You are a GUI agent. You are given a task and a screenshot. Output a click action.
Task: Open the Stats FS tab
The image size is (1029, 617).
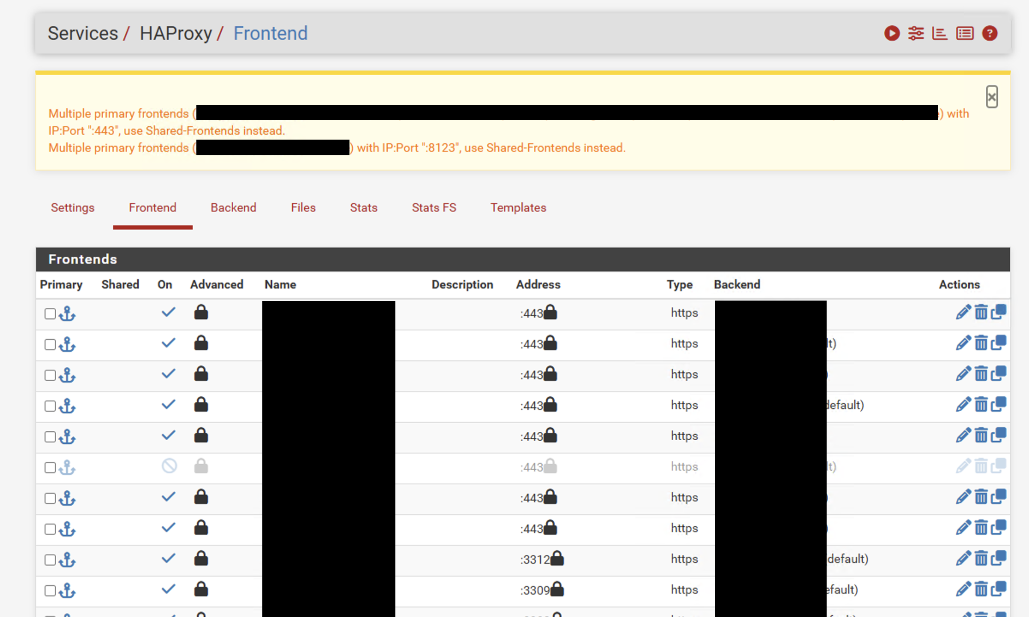coord(434,208)
